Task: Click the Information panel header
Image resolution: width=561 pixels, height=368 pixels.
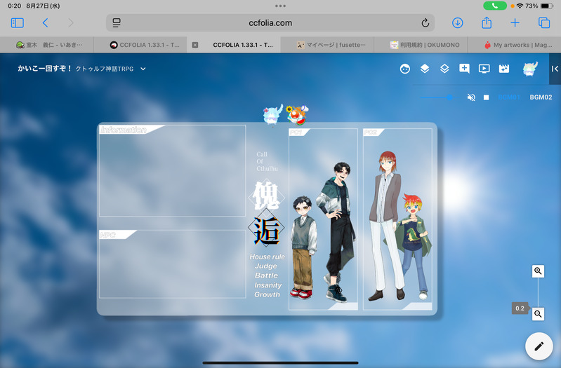Action: pos(124,130)
